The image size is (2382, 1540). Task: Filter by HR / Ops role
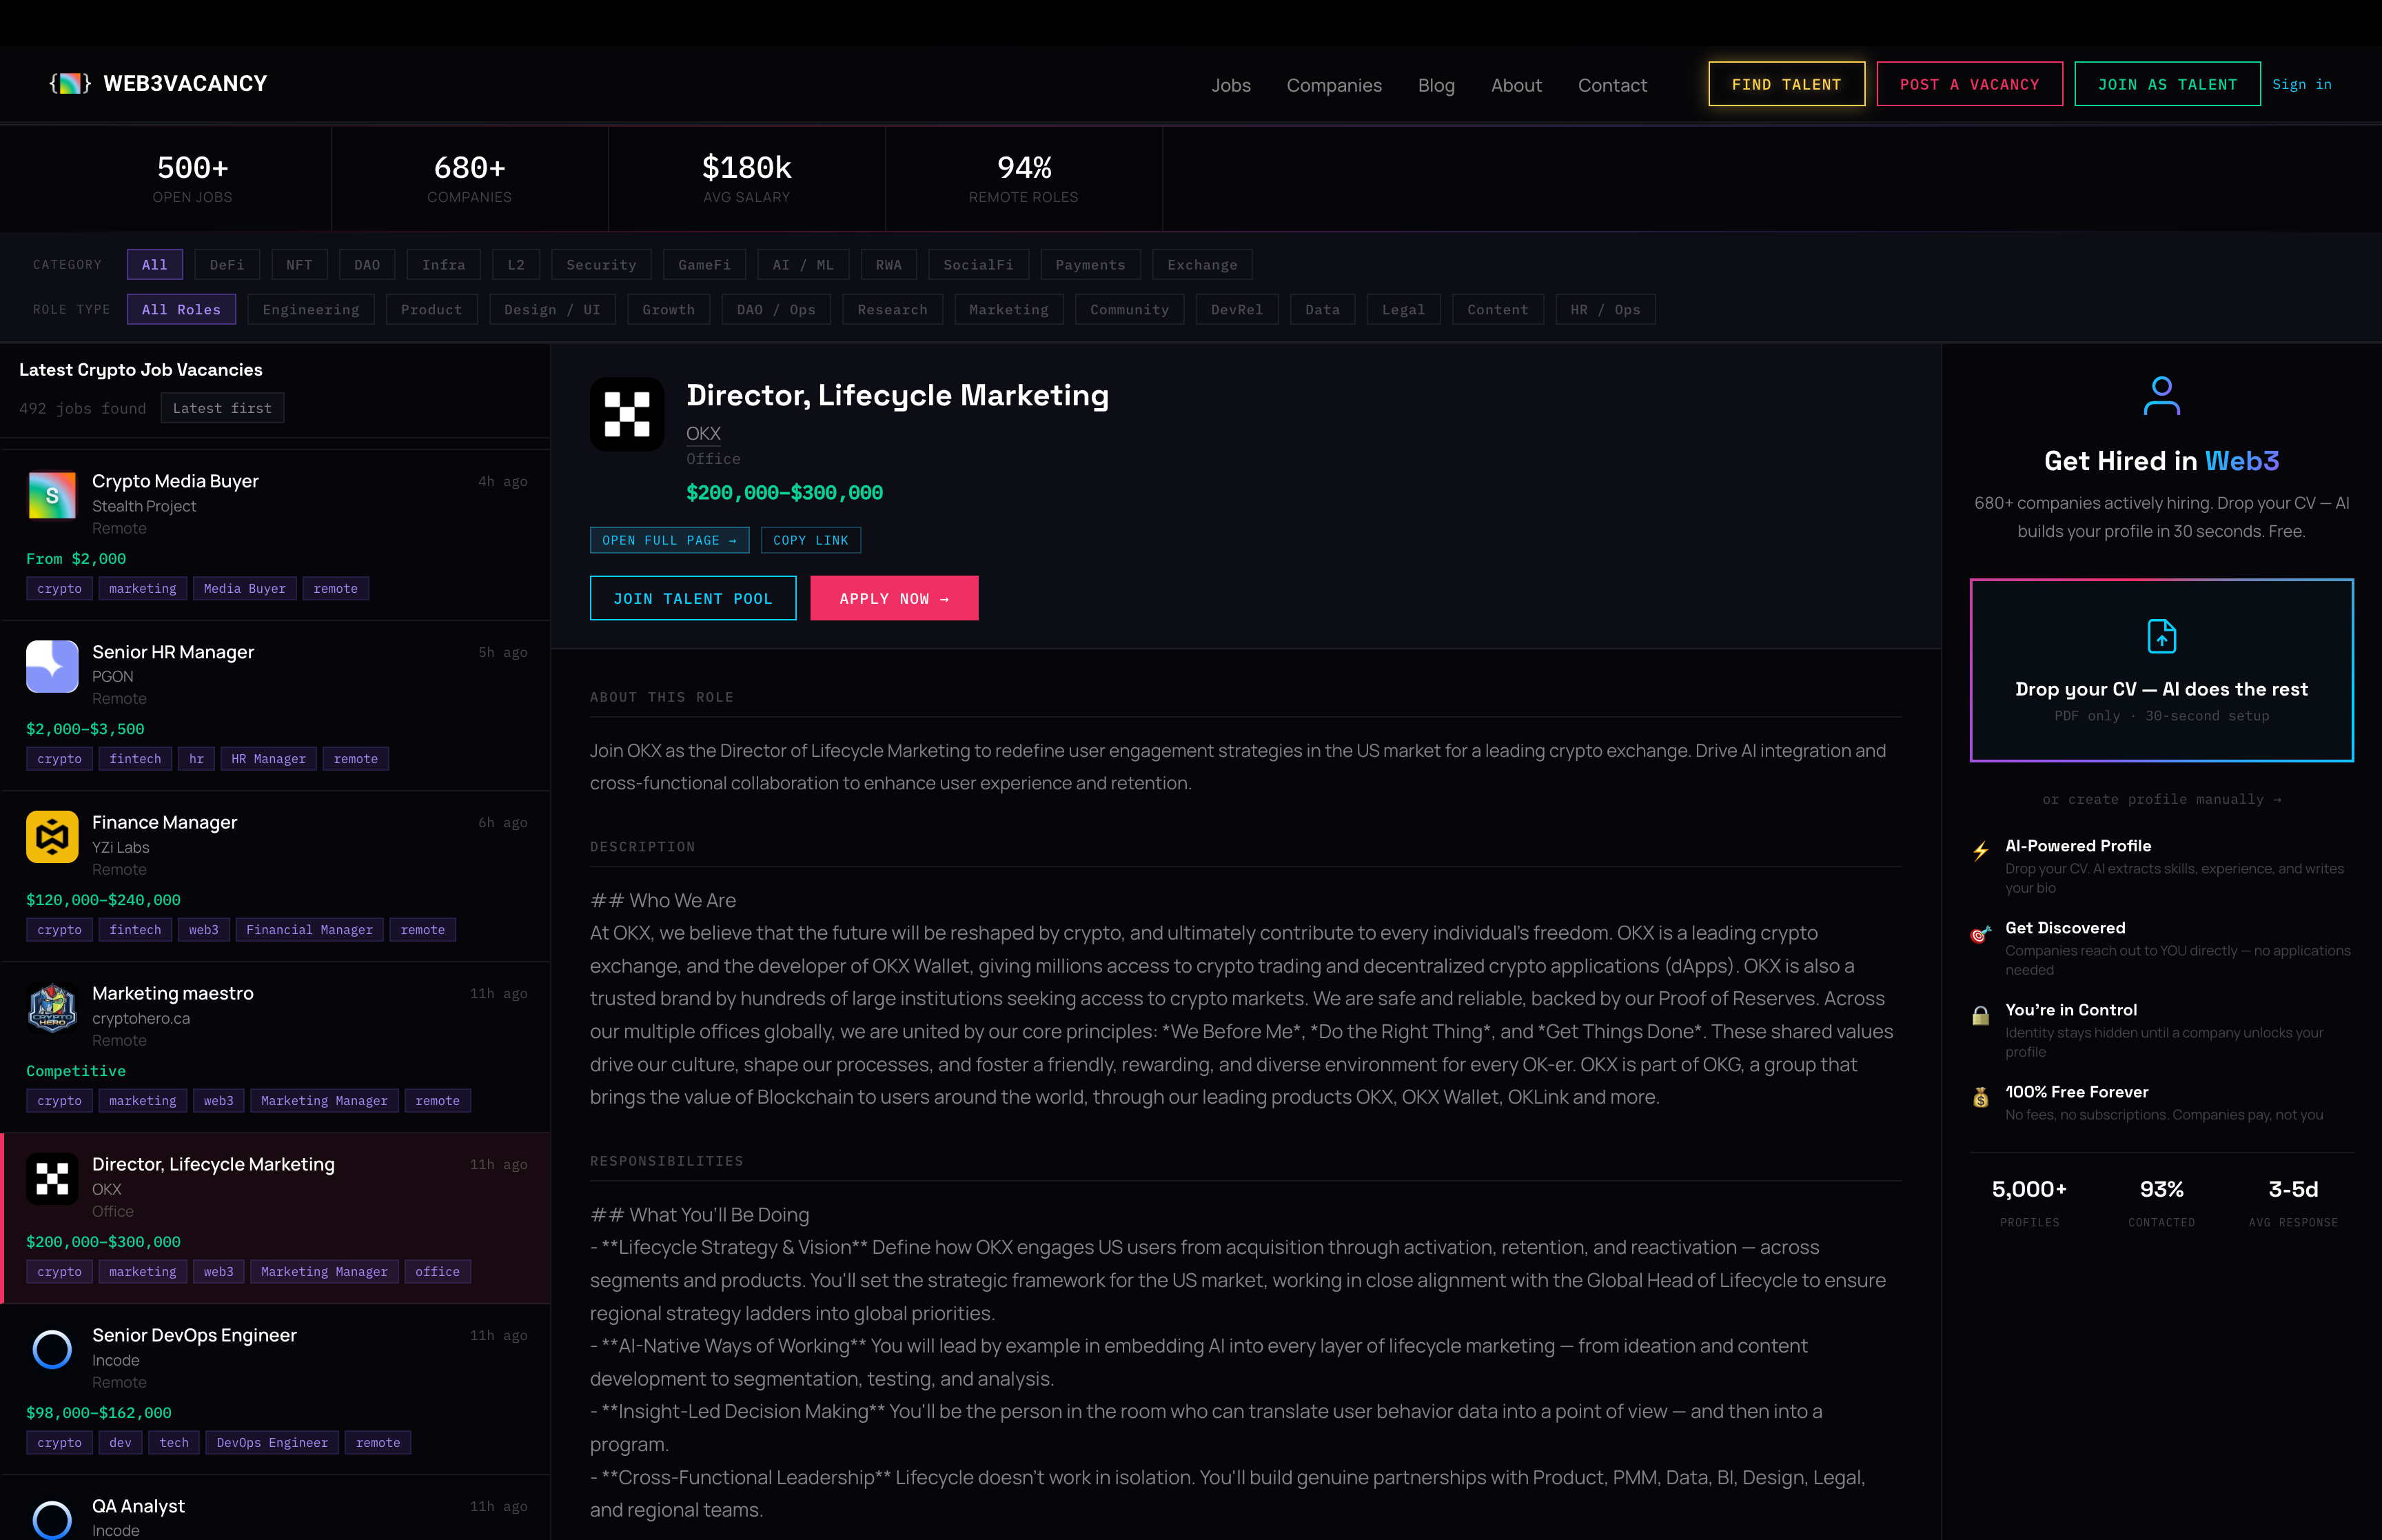[x=1605, y=310]
